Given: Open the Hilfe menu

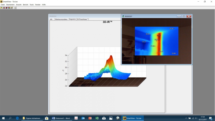Looking at the screenshot, I should 44,5.
